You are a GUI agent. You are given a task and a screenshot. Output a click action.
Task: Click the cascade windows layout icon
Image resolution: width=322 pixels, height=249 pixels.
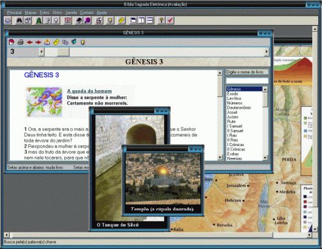coord(133,21)
